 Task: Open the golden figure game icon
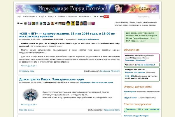click(x=81, y=23)
